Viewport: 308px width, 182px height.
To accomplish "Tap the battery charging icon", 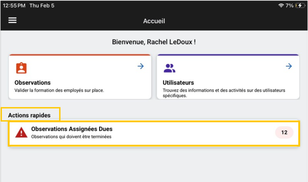I will click(x=300, y=6).
